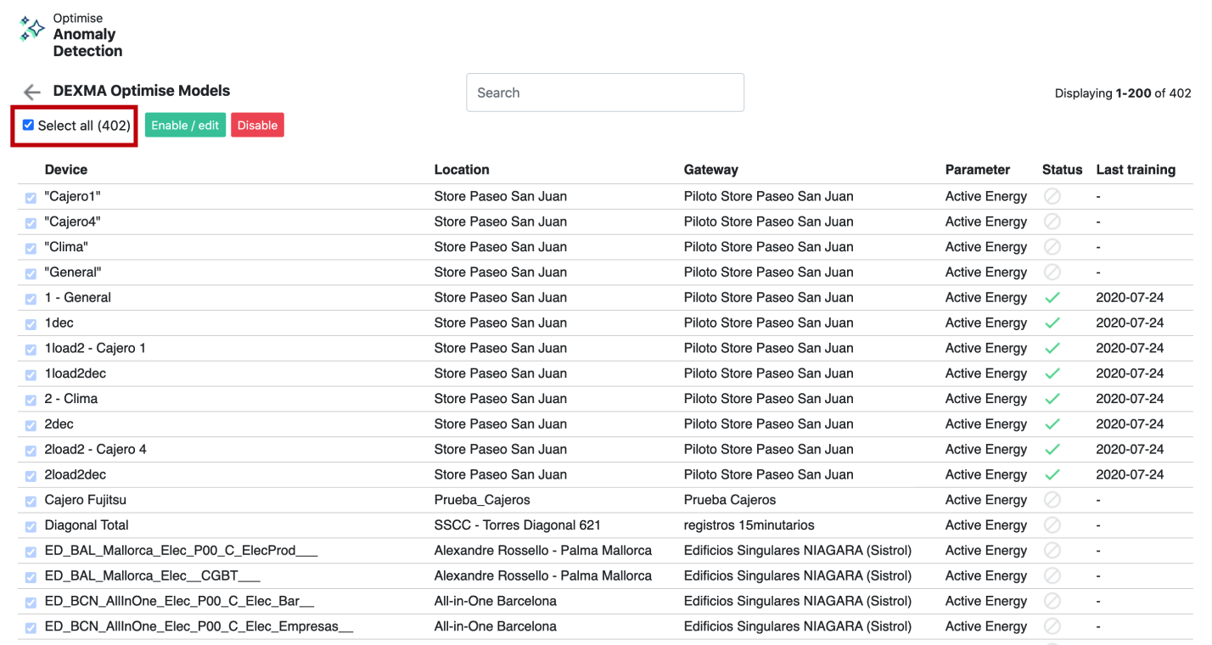The image size is (1212, 645).
Task: Focus the Search input field
Action: [x=605, y=93]
